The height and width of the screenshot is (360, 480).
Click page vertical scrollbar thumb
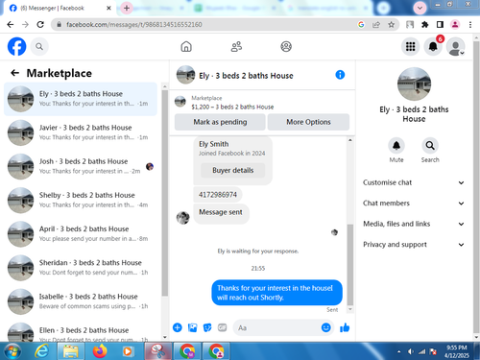coord(476,186)
